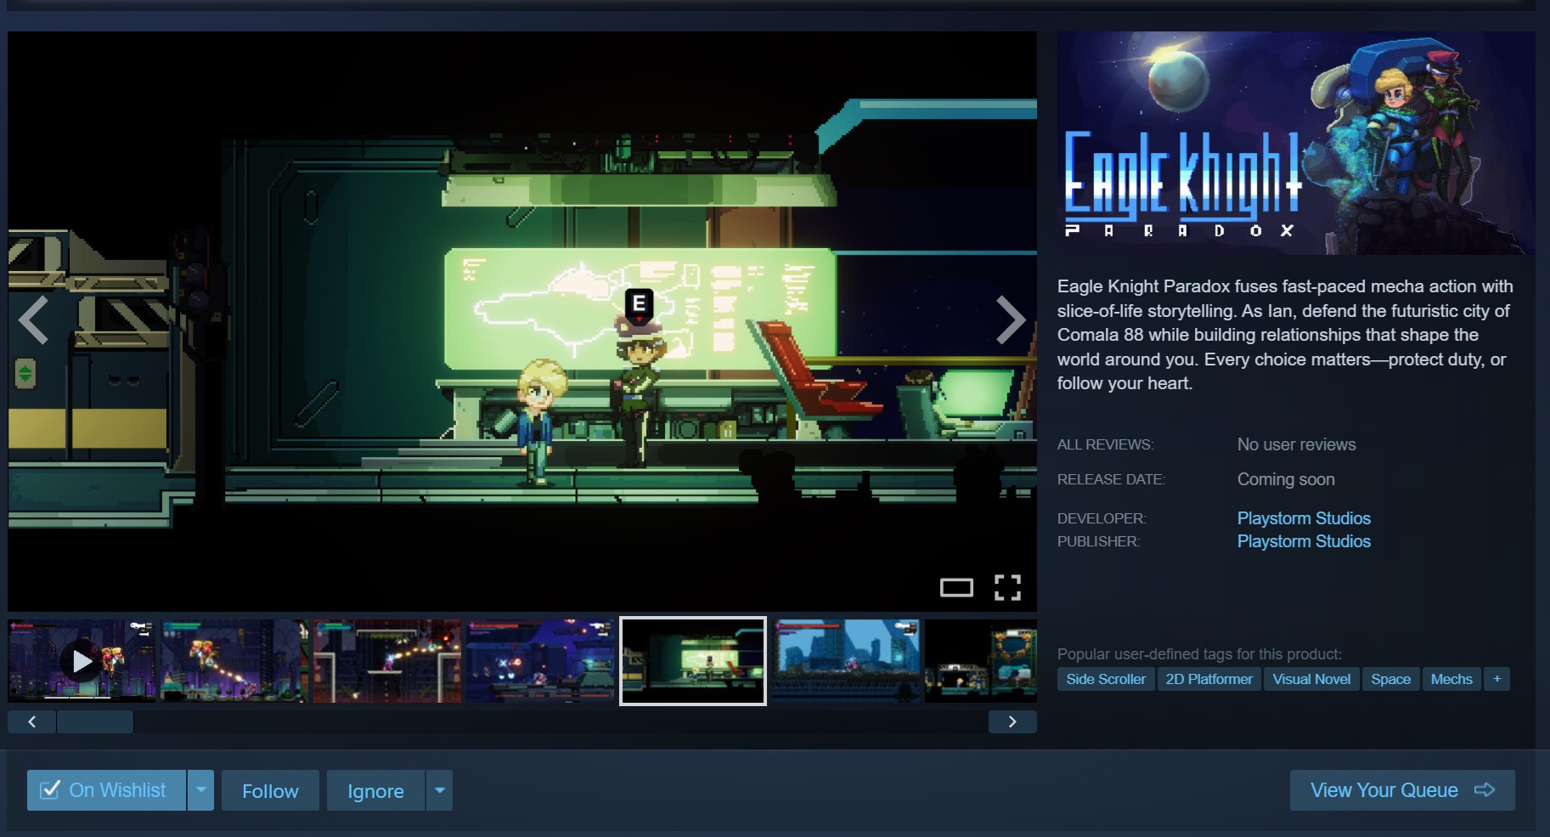Select the highlighted green control room thumbnail

click(x=693, y=661)
